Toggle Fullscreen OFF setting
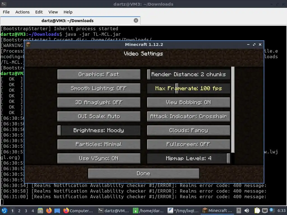The height and width of the screenshot is (215, 287). click(x=189, y=144)
